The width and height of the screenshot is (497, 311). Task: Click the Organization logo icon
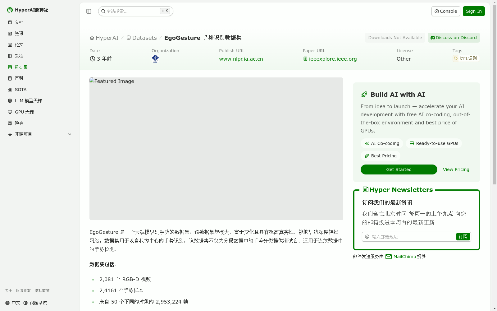[155, 59]
